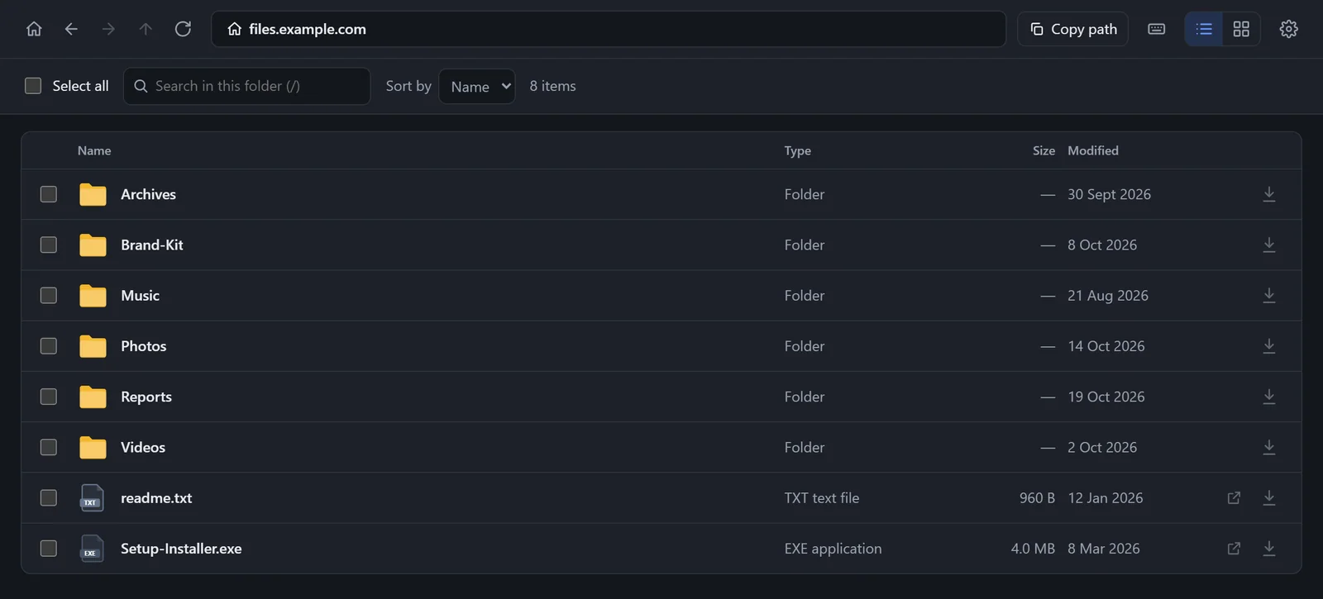
Task: Check the Brand-Kit row checkbox
Action: [49, 245]
